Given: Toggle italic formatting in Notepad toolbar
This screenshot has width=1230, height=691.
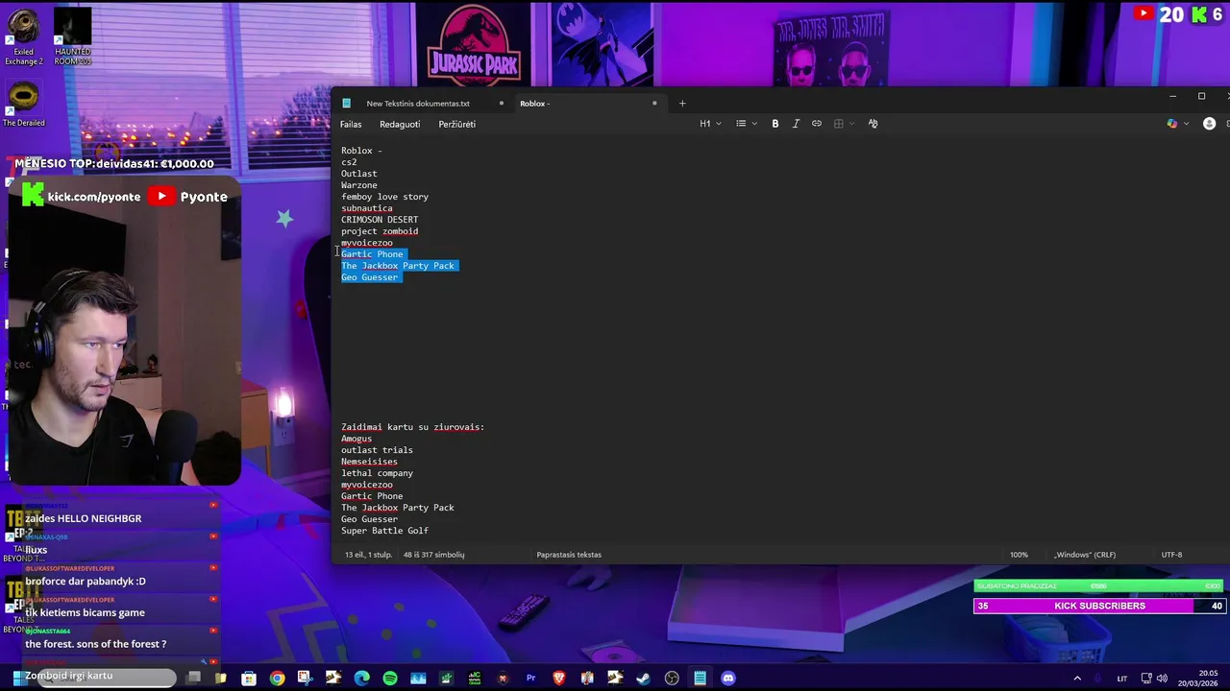Looking at the screenshot, I should point(796,124).
